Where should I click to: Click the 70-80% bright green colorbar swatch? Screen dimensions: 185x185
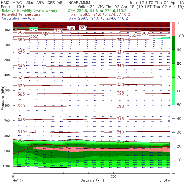[173, 70]
